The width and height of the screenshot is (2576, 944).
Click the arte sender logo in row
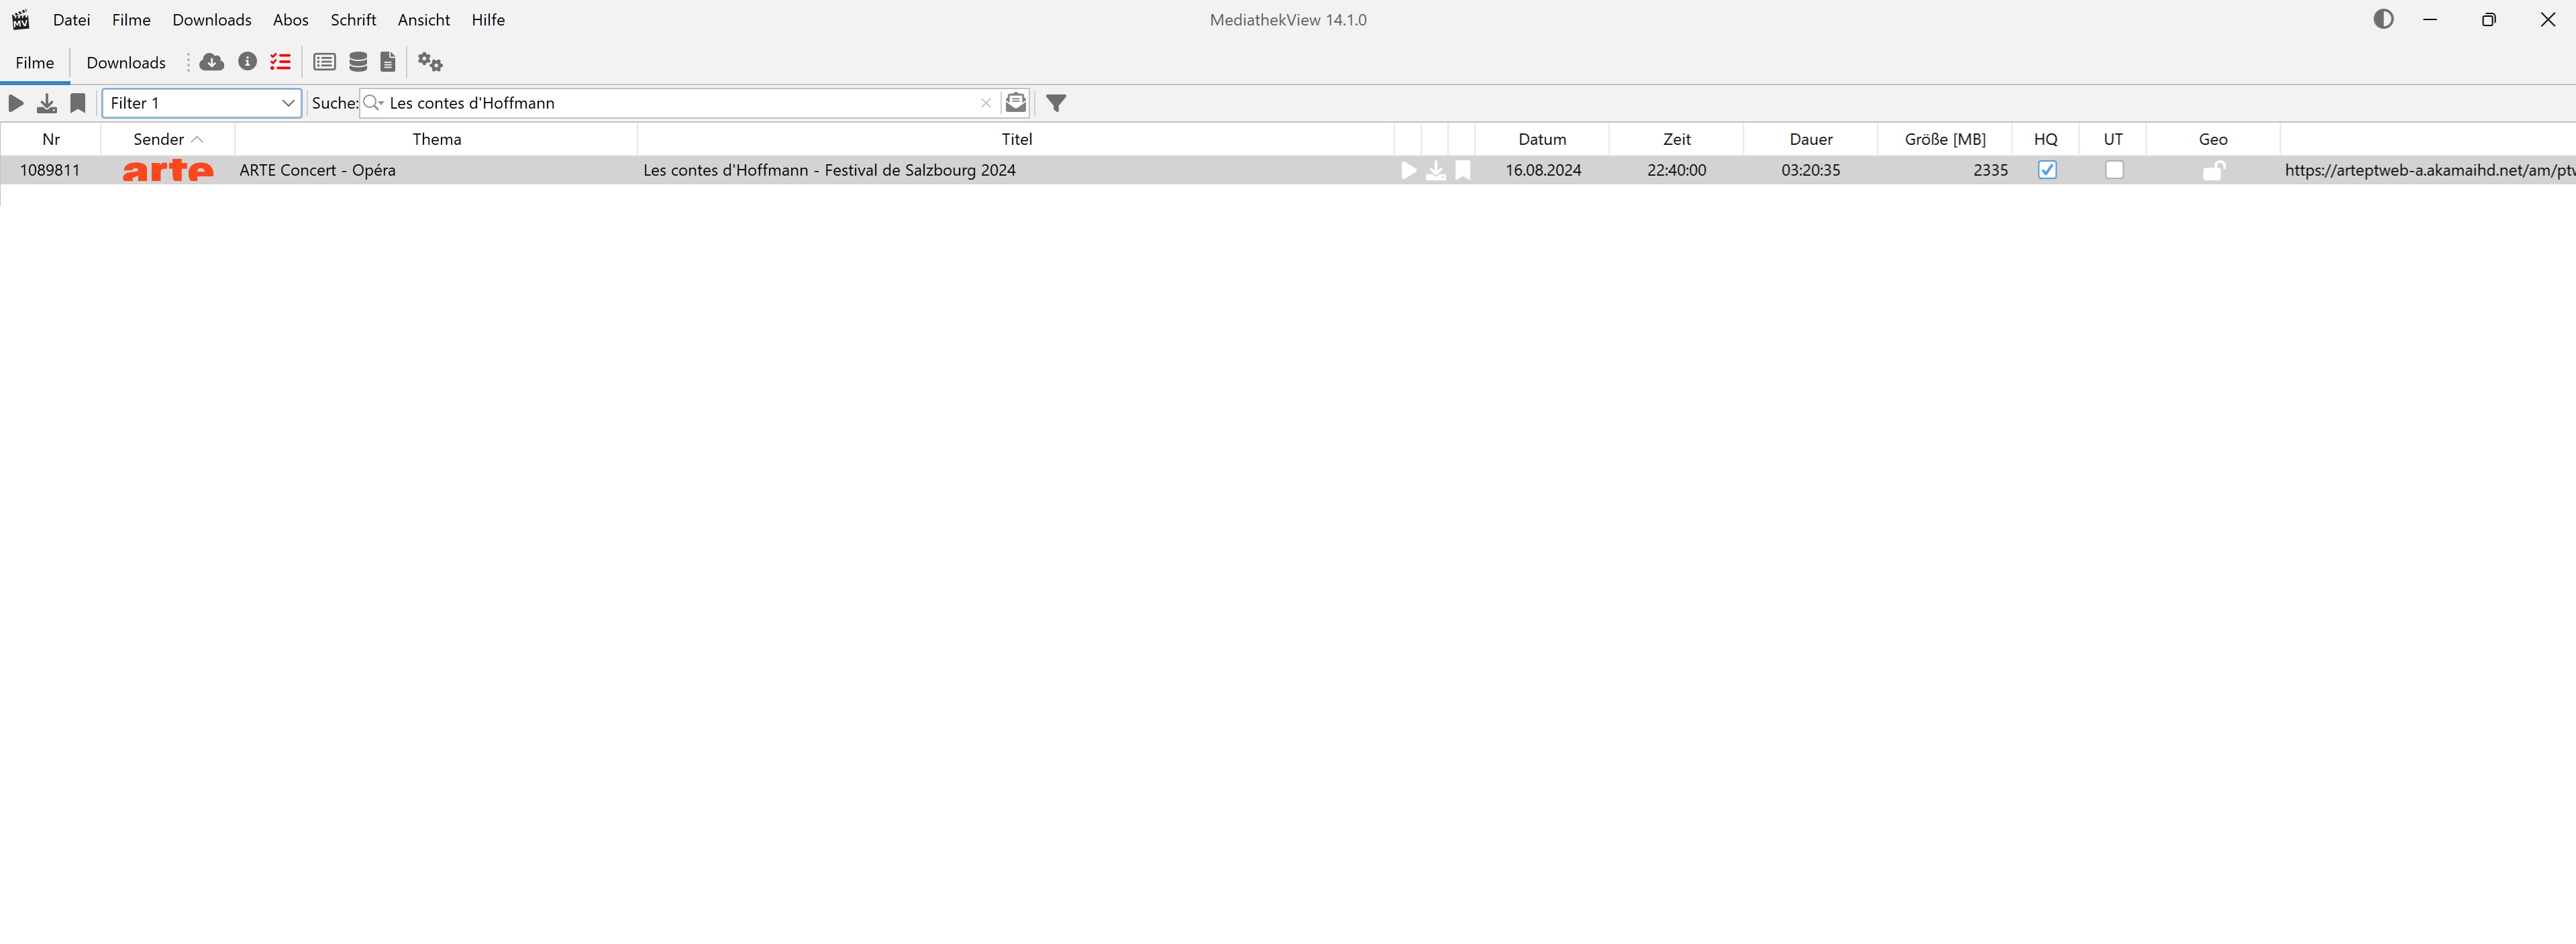168,171
